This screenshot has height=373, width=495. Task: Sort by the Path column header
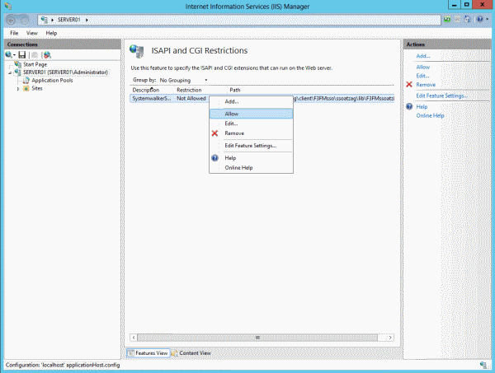click(311, 90)
